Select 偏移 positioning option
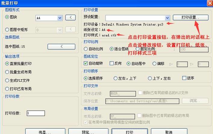The width and height of the screenshot is (213, 134). [154, 64]
